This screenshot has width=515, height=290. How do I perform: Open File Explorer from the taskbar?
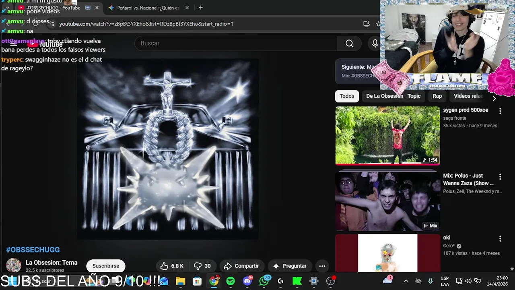click(180, 281)
